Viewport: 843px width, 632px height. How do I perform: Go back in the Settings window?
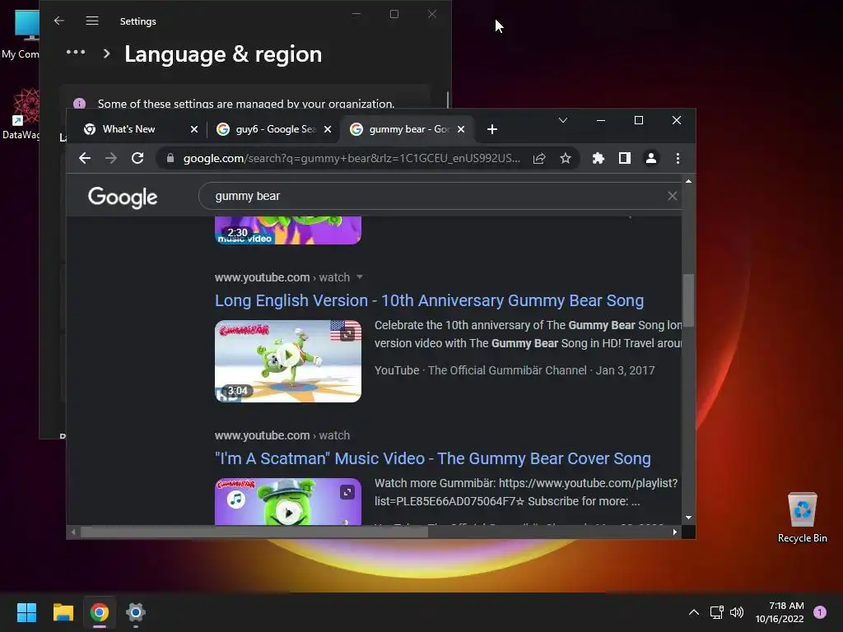click(x=59, y=21)
